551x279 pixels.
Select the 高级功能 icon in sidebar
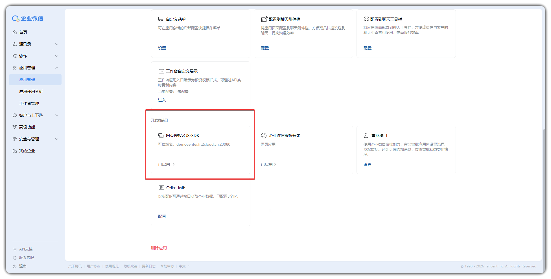[x=15, y=127]
